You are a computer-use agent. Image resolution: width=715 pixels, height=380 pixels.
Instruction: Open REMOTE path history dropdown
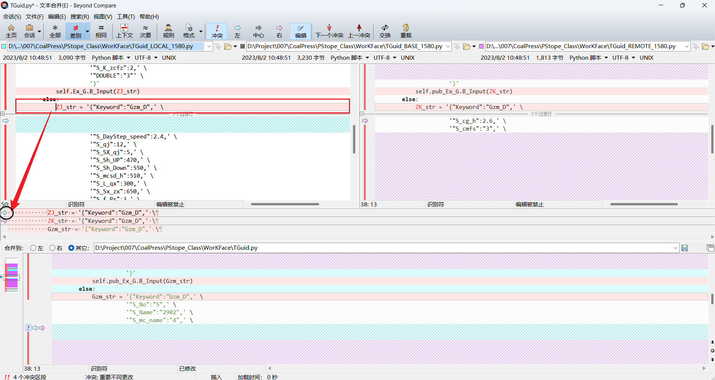tap(687, 46)
